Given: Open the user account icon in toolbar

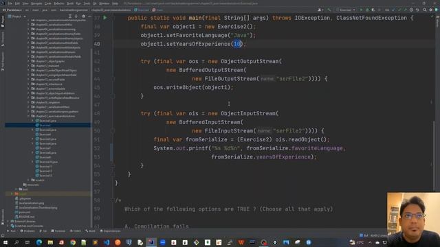Looking at the screenshot, I should pyautogui.click(x=320, y=10).
